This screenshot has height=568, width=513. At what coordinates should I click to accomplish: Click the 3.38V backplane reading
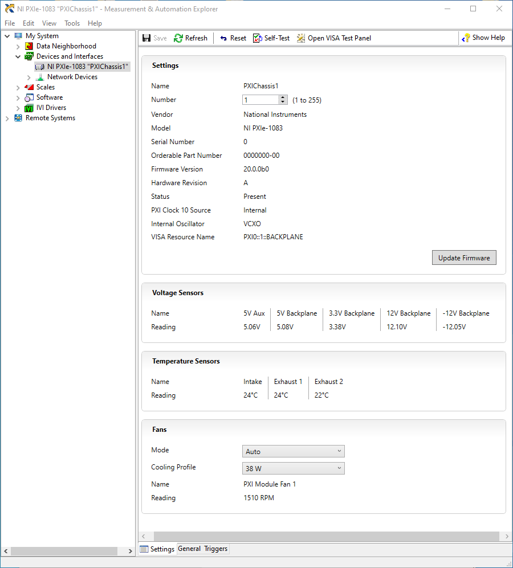337,327
